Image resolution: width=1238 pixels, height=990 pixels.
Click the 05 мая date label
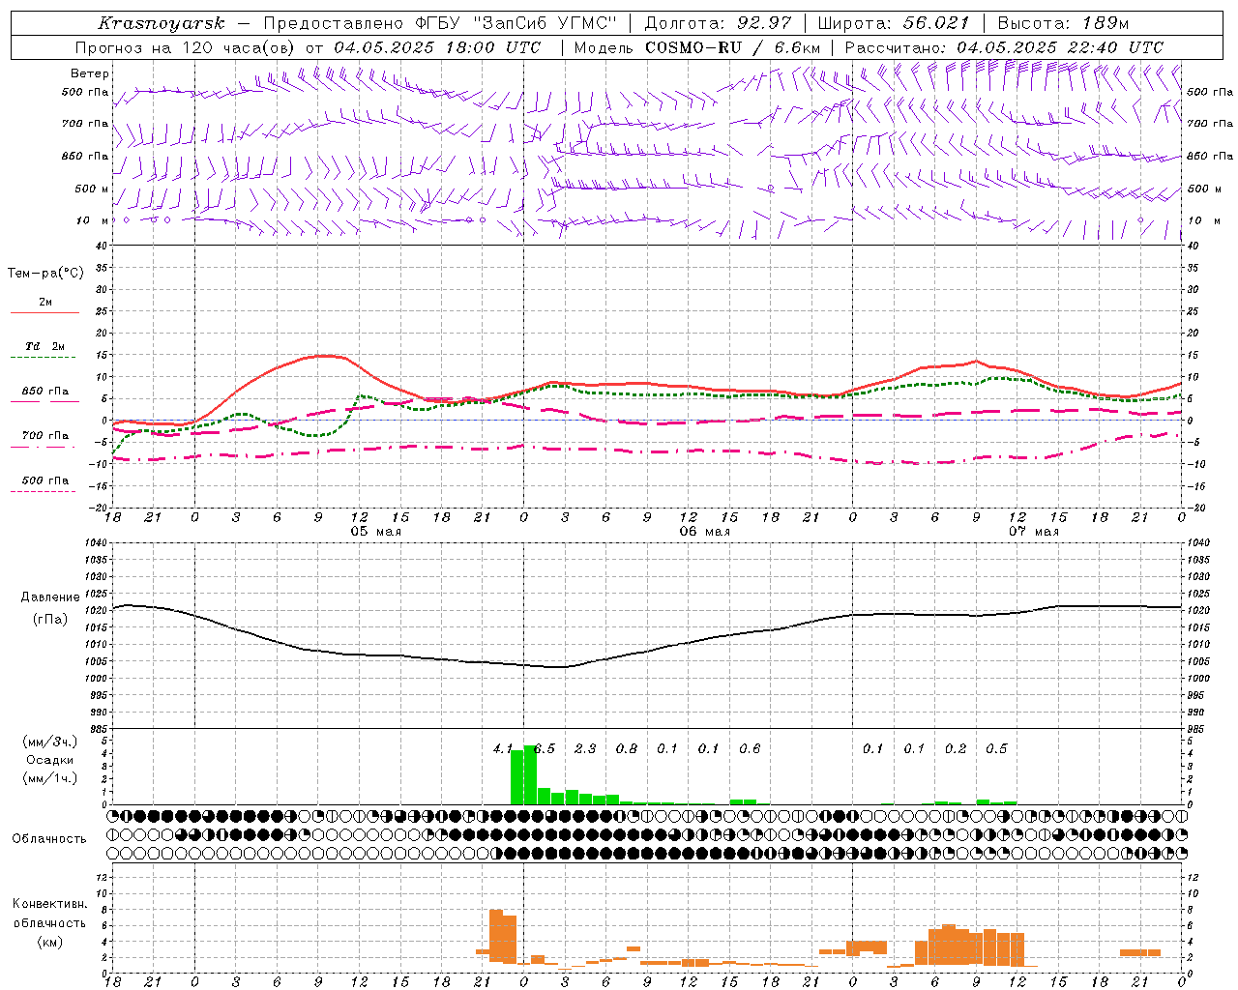(x=376, y=532)
